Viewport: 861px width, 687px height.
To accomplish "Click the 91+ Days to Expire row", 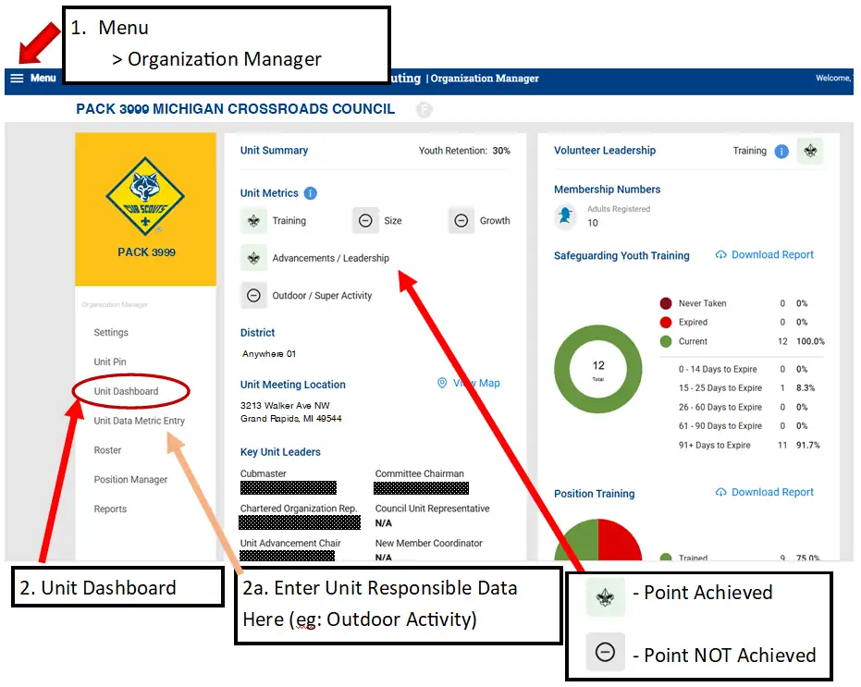I will pyautogui.click(x=749, y=445).
